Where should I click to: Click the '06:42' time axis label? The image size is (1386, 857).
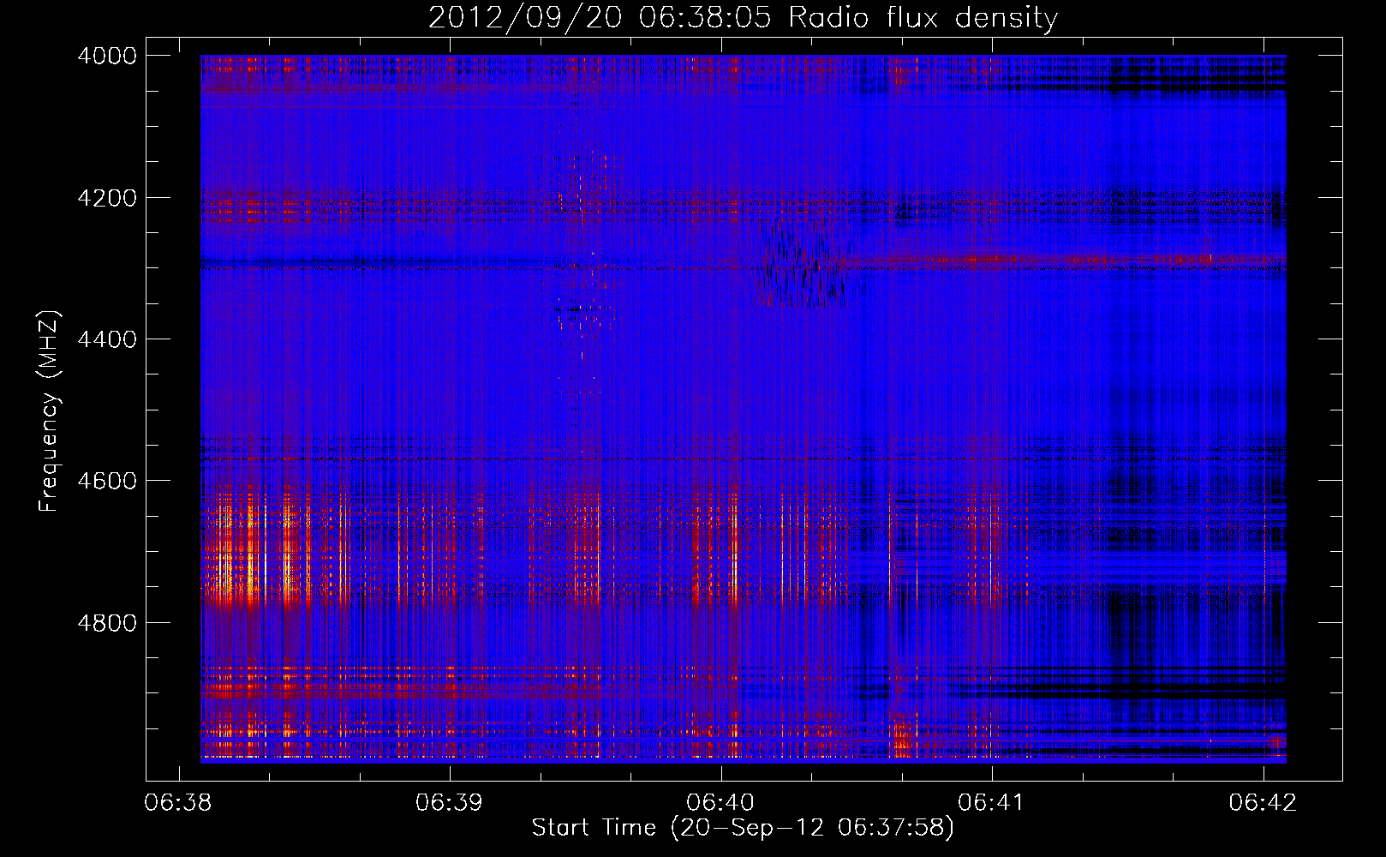click(1263, 803)
